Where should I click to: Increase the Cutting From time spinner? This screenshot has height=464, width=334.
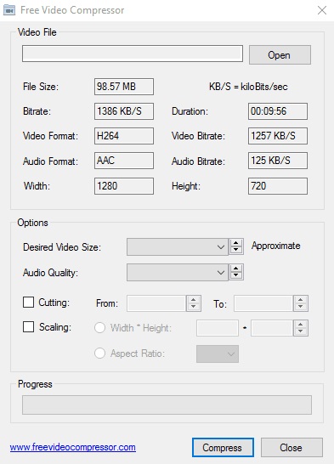click(194, 299)
